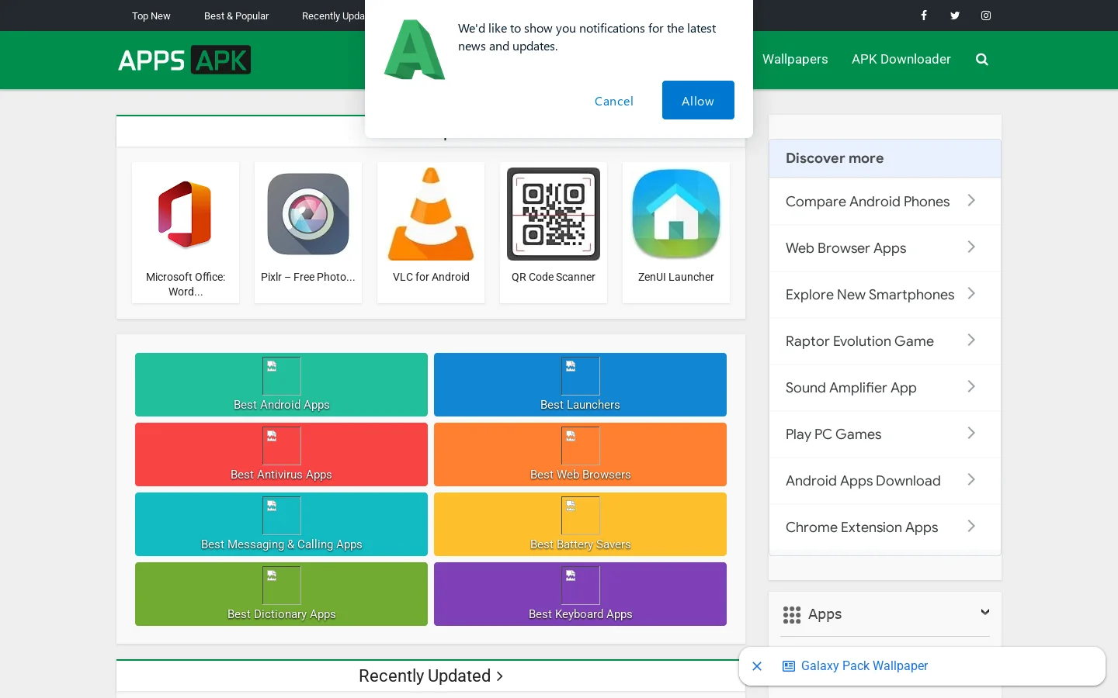
Task: Cancel the notification prompt
Action: (614, 101)
